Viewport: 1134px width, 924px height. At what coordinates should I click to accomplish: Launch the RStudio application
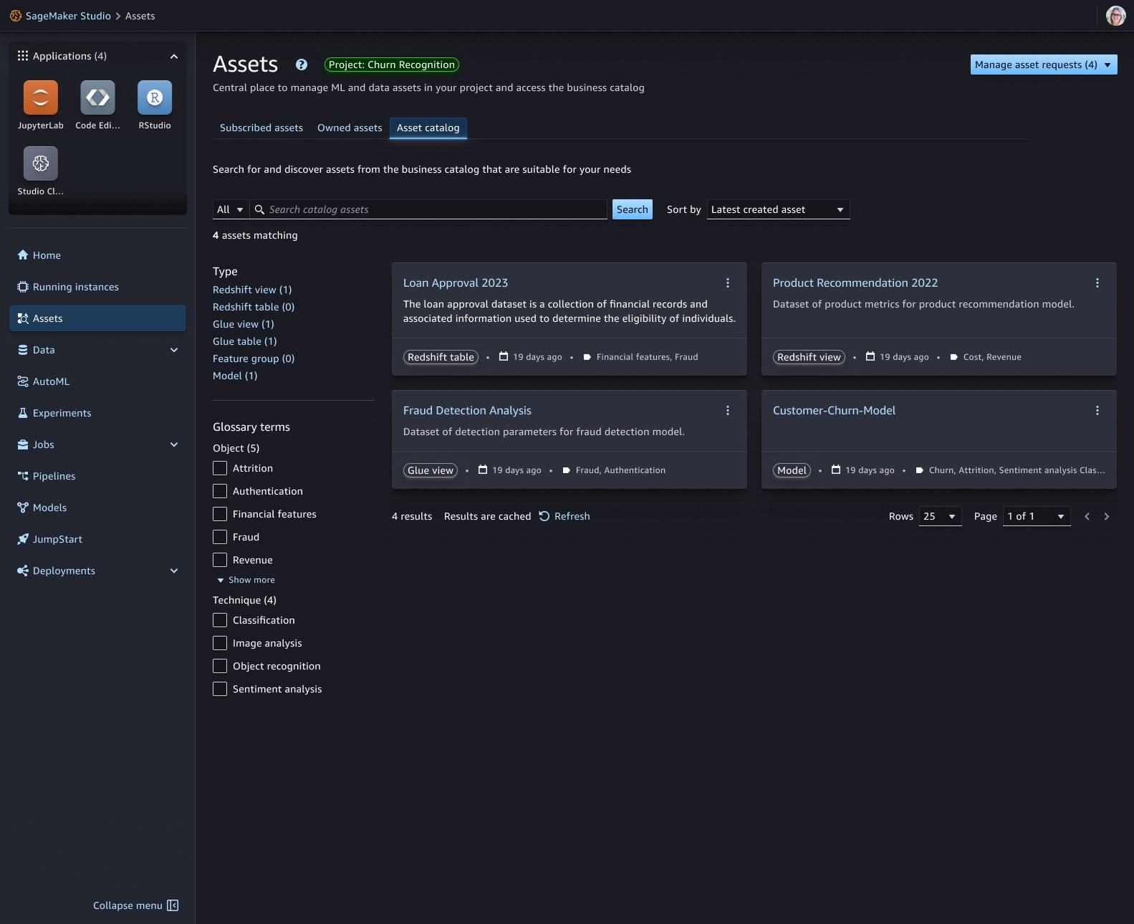[155, 97]
